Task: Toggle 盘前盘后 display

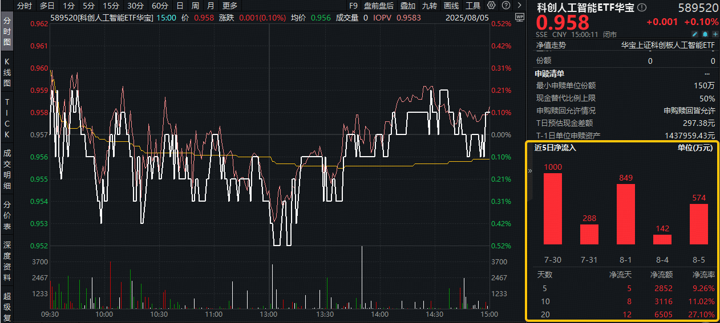Action: tap(379, 6)
